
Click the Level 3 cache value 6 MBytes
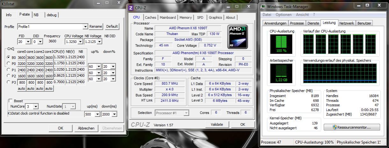[x=220, y=101]
